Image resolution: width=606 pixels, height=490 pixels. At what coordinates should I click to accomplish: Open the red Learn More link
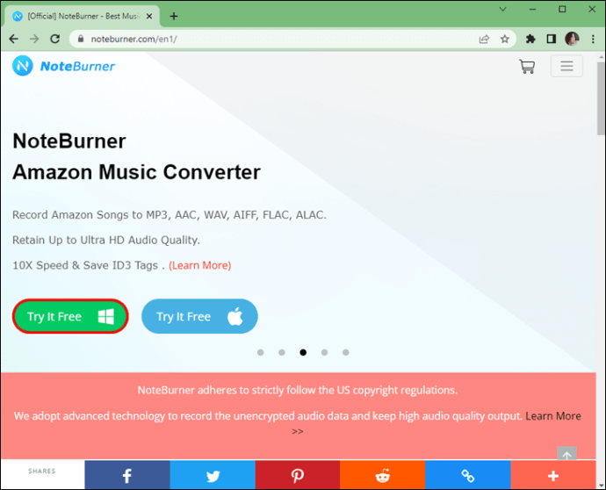200,265
